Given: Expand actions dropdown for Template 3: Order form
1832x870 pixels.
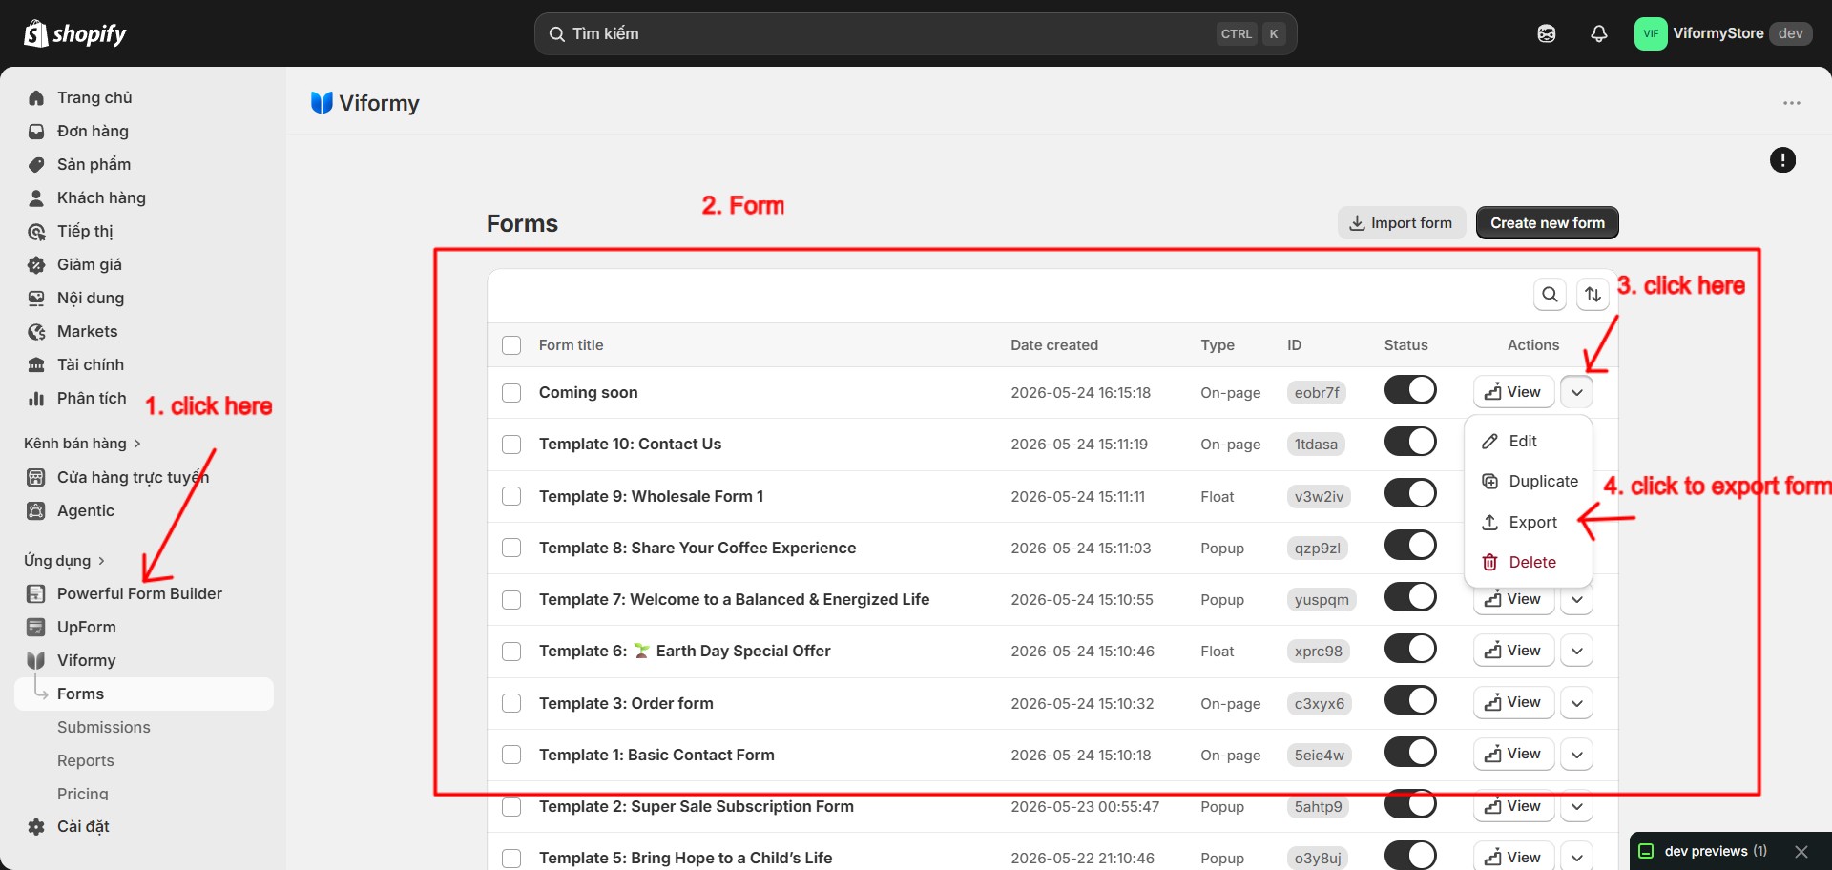Looking at the screenshot, I should 1577,703.
